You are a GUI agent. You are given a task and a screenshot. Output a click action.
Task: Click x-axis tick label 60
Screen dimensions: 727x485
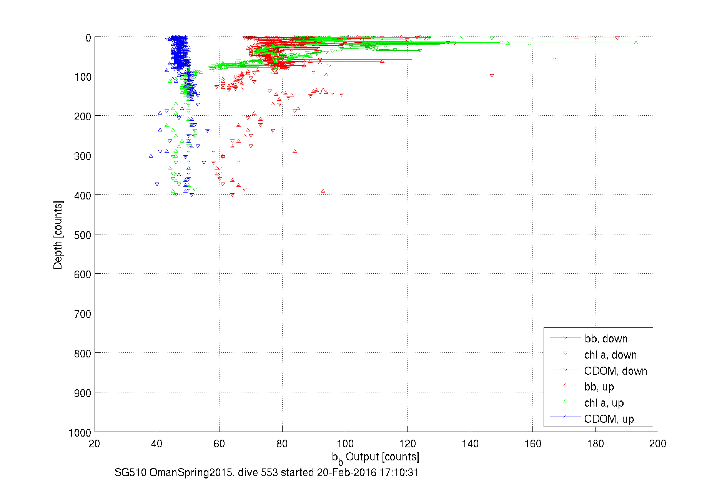[x=220, y=444]
